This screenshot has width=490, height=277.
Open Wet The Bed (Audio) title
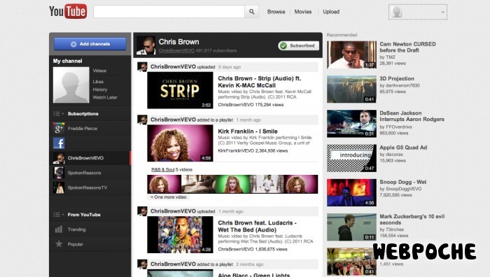pyautogui.click(x=257, y=227)
